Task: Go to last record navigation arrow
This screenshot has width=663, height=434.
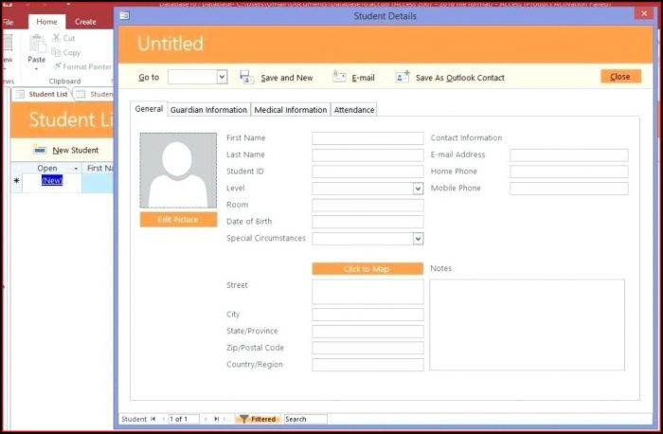Action: [217, 419]
